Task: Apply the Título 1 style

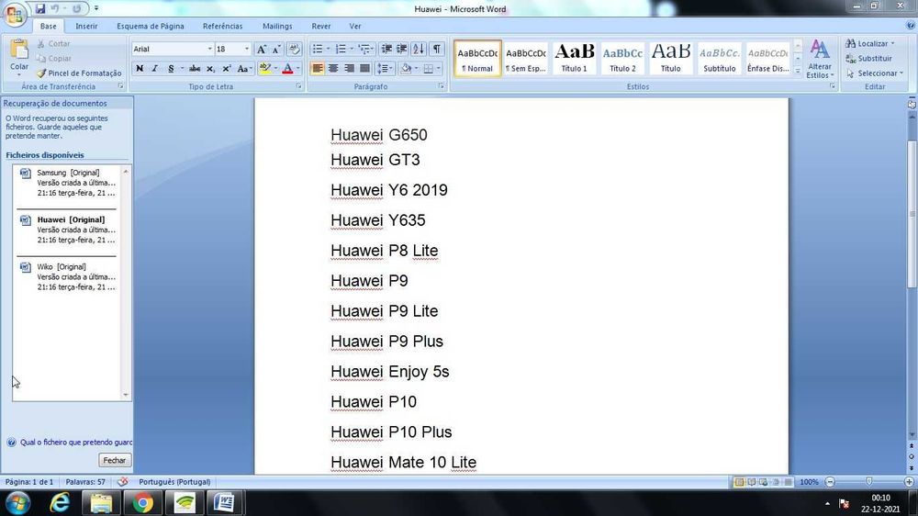Action: point(575,58)
